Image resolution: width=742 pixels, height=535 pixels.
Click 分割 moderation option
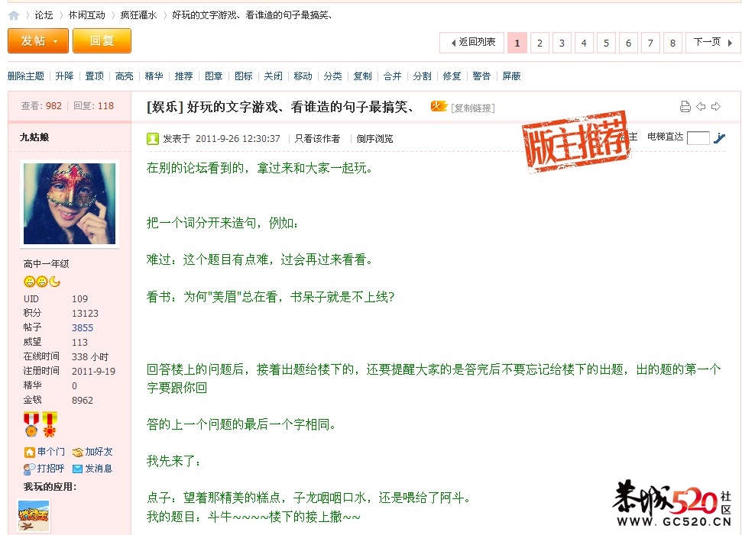pyautogui.click(x=422, y=76)
